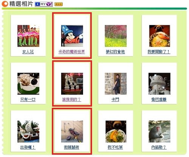
Task: Click the 米奇的魔術世界 link
Action: coord(72,52)
